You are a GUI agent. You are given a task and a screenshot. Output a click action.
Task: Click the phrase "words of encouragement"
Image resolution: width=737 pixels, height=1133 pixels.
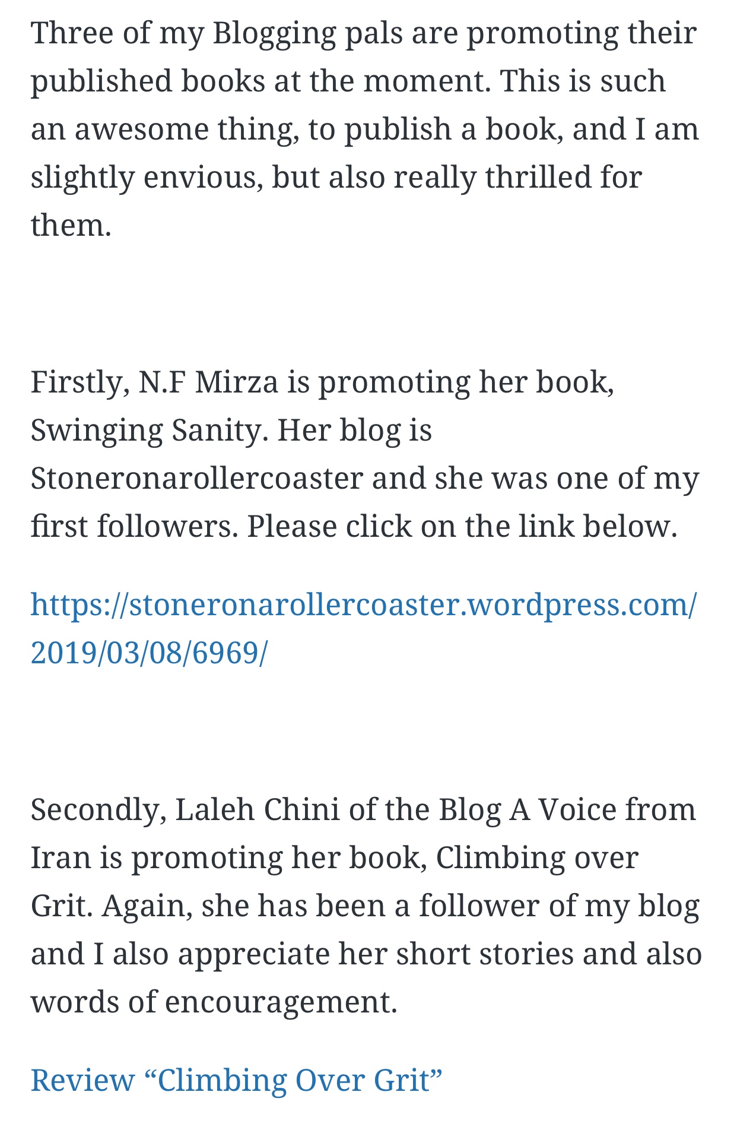tap(214, 1002)
